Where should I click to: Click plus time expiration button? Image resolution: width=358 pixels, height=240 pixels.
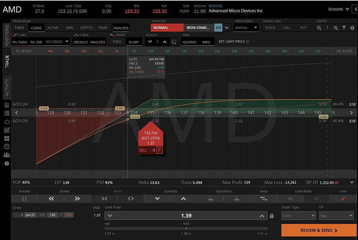click(237, 199)
